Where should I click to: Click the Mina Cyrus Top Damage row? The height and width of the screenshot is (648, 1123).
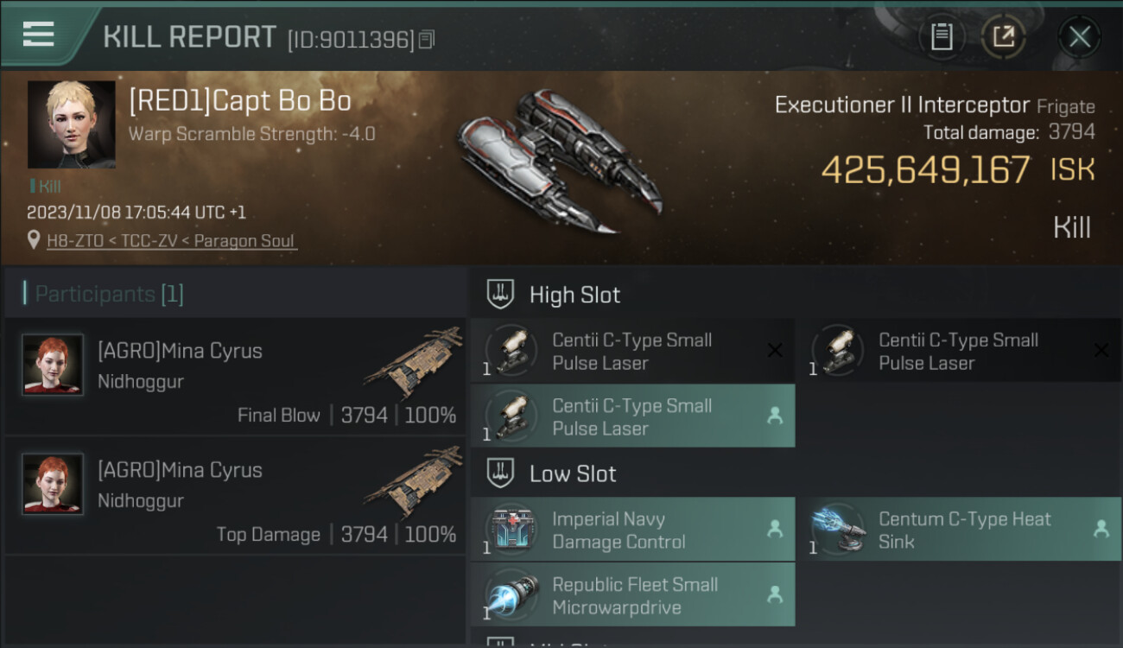(235, 495)
